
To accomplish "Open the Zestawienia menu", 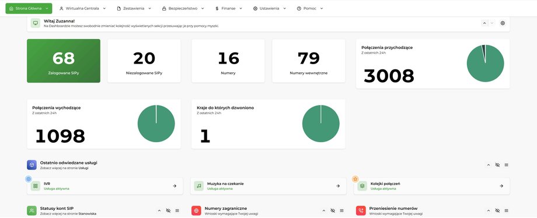I will coord(134,9).
